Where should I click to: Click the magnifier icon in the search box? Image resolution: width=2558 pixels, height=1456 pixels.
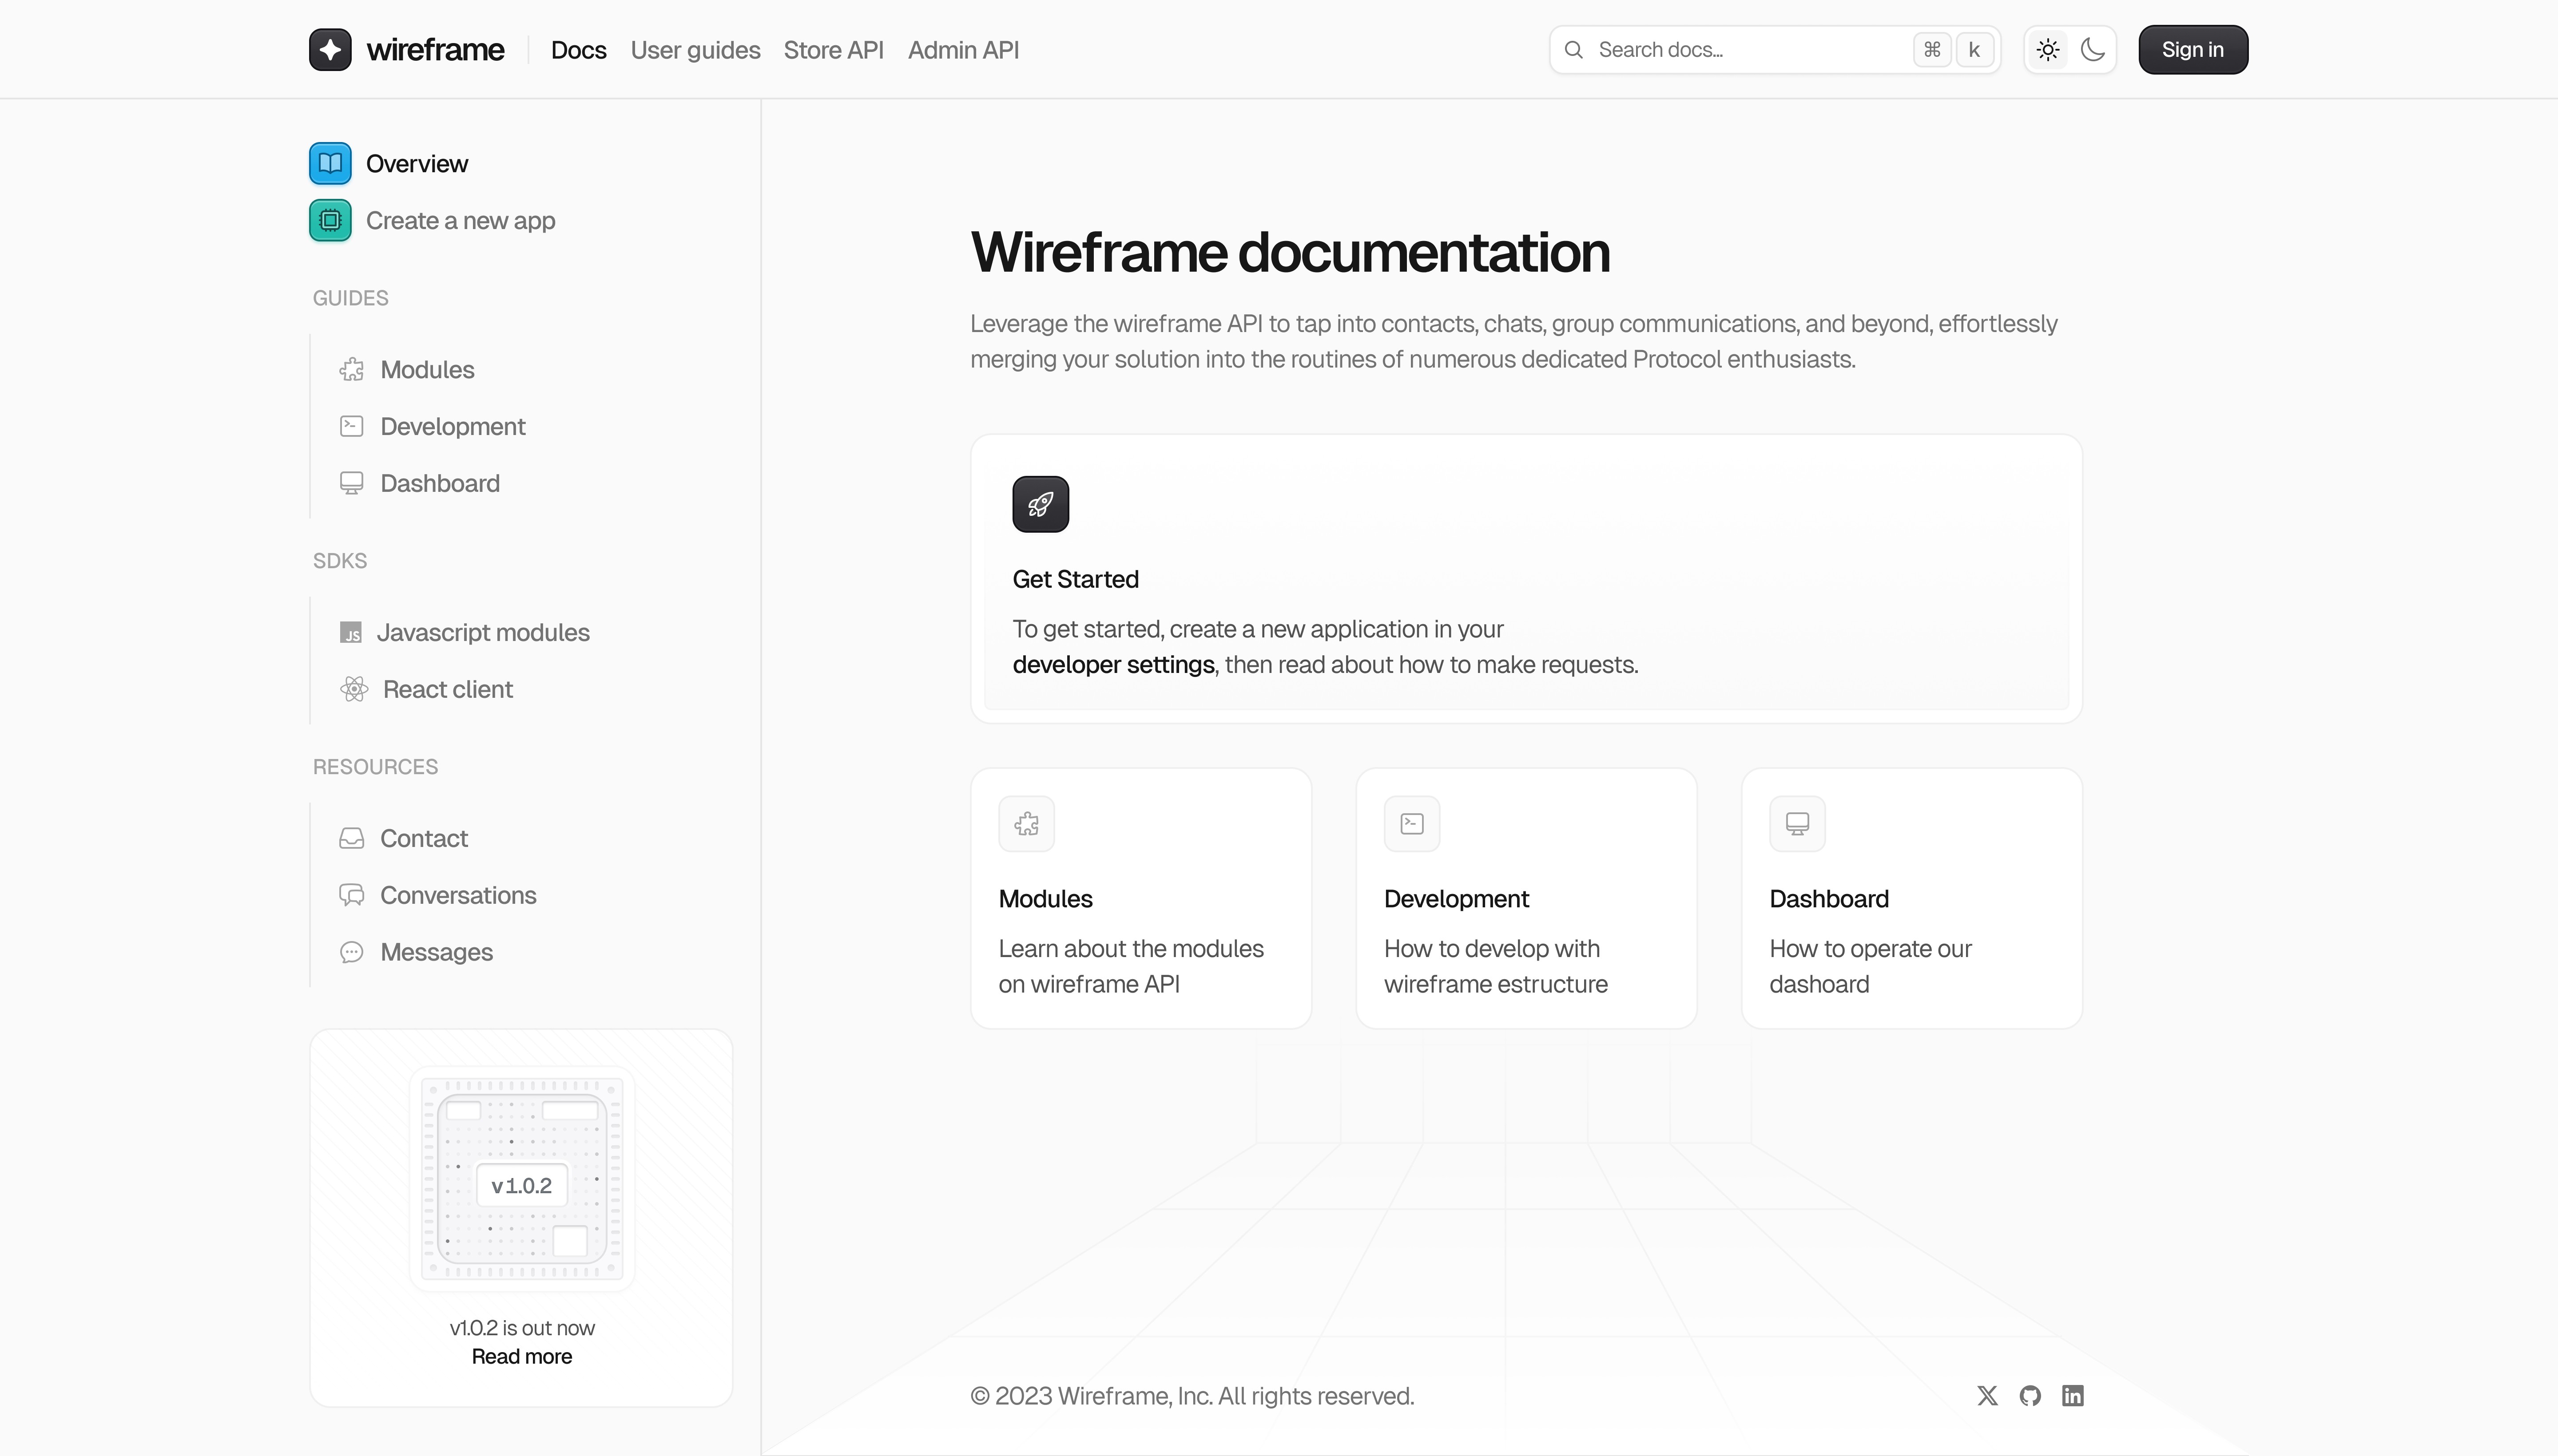pyautogui.click(x=1573, y=50)
